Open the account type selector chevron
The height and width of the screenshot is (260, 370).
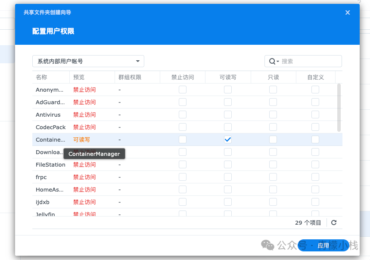(138, 61)
